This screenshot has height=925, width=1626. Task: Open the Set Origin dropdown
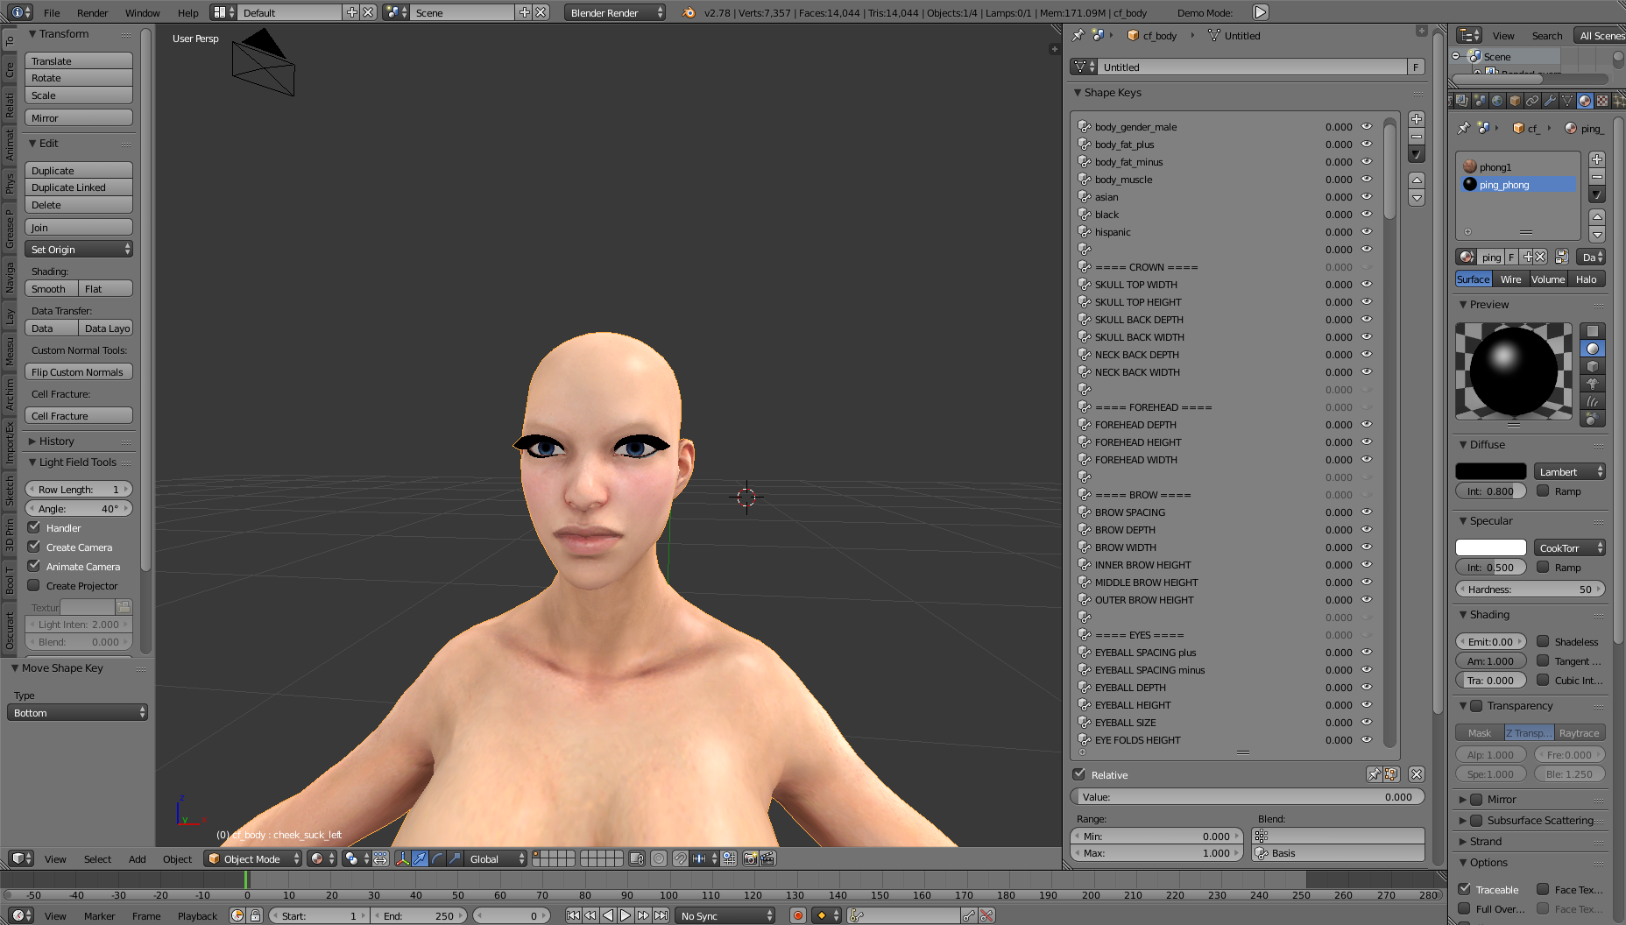79,250
